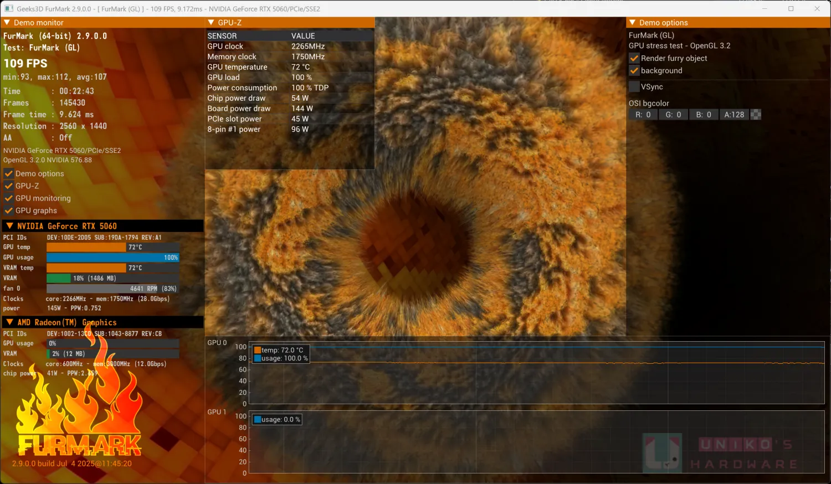831x484 pixels.
Task: Click the AMD GPU usage bar showing 0%
Action: (112, 343)
